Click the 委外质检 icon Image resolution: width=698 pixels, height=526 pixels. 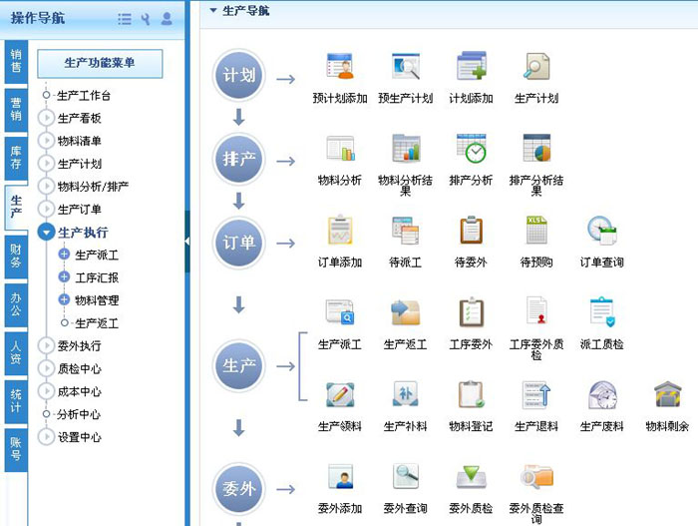click(471, 477)
